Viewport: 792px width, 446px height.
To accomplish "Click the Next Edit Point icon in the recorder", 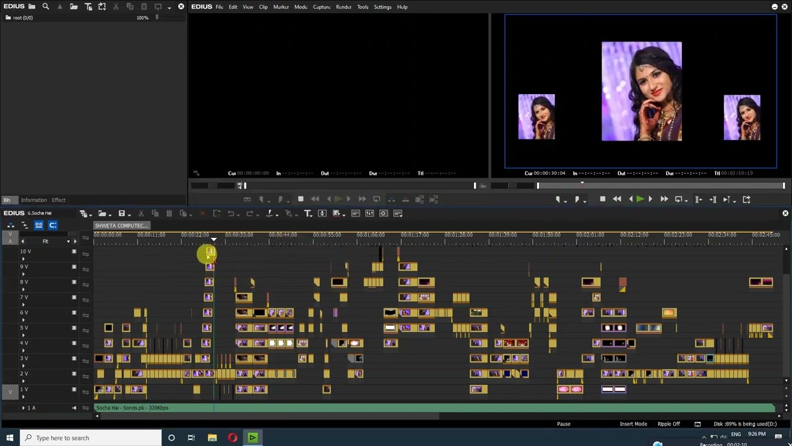I will point(713,199).
